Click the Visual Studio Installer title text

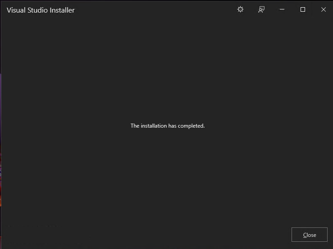click(41, 10)
